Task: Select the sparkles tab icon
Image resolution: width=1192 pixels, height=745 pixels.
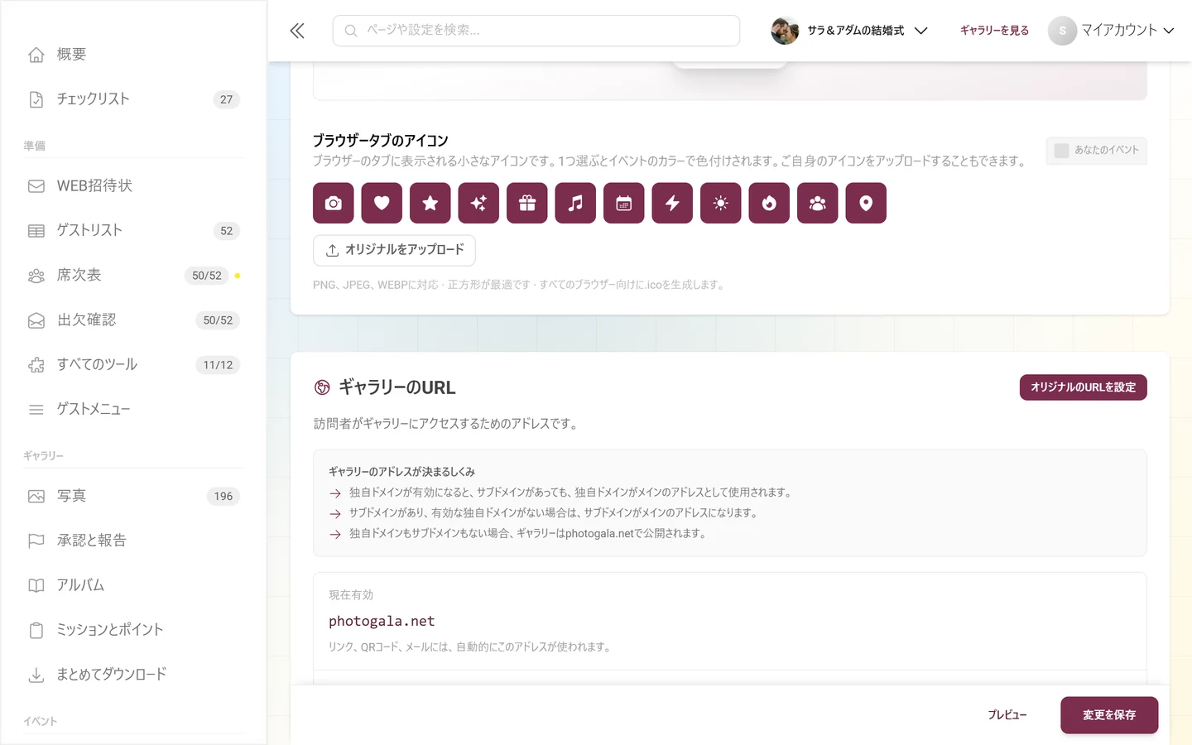Action: (478, 203)
